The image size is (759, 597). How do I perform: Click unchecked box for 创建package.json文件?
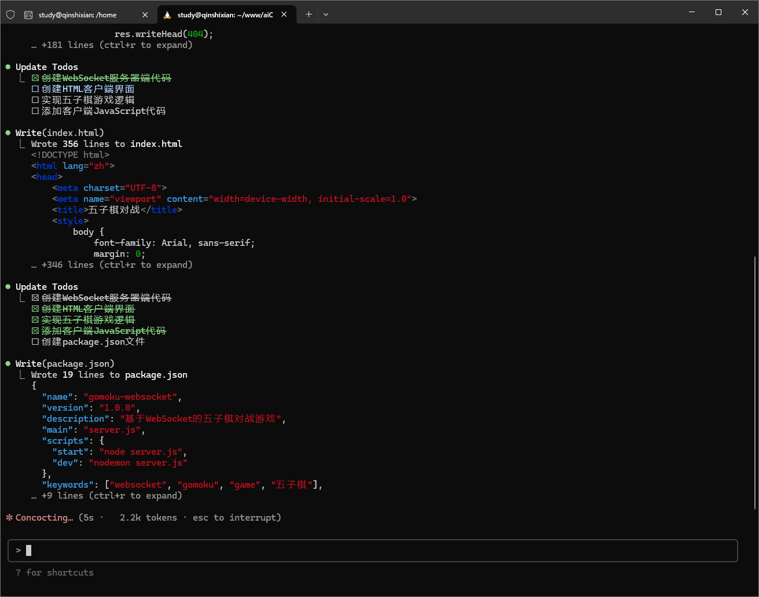(35, 342)
